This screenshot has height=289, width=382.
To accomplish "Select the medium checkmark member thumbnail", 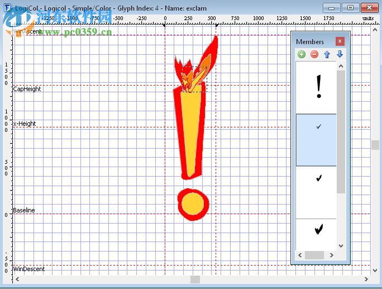I will pos(316,192).
